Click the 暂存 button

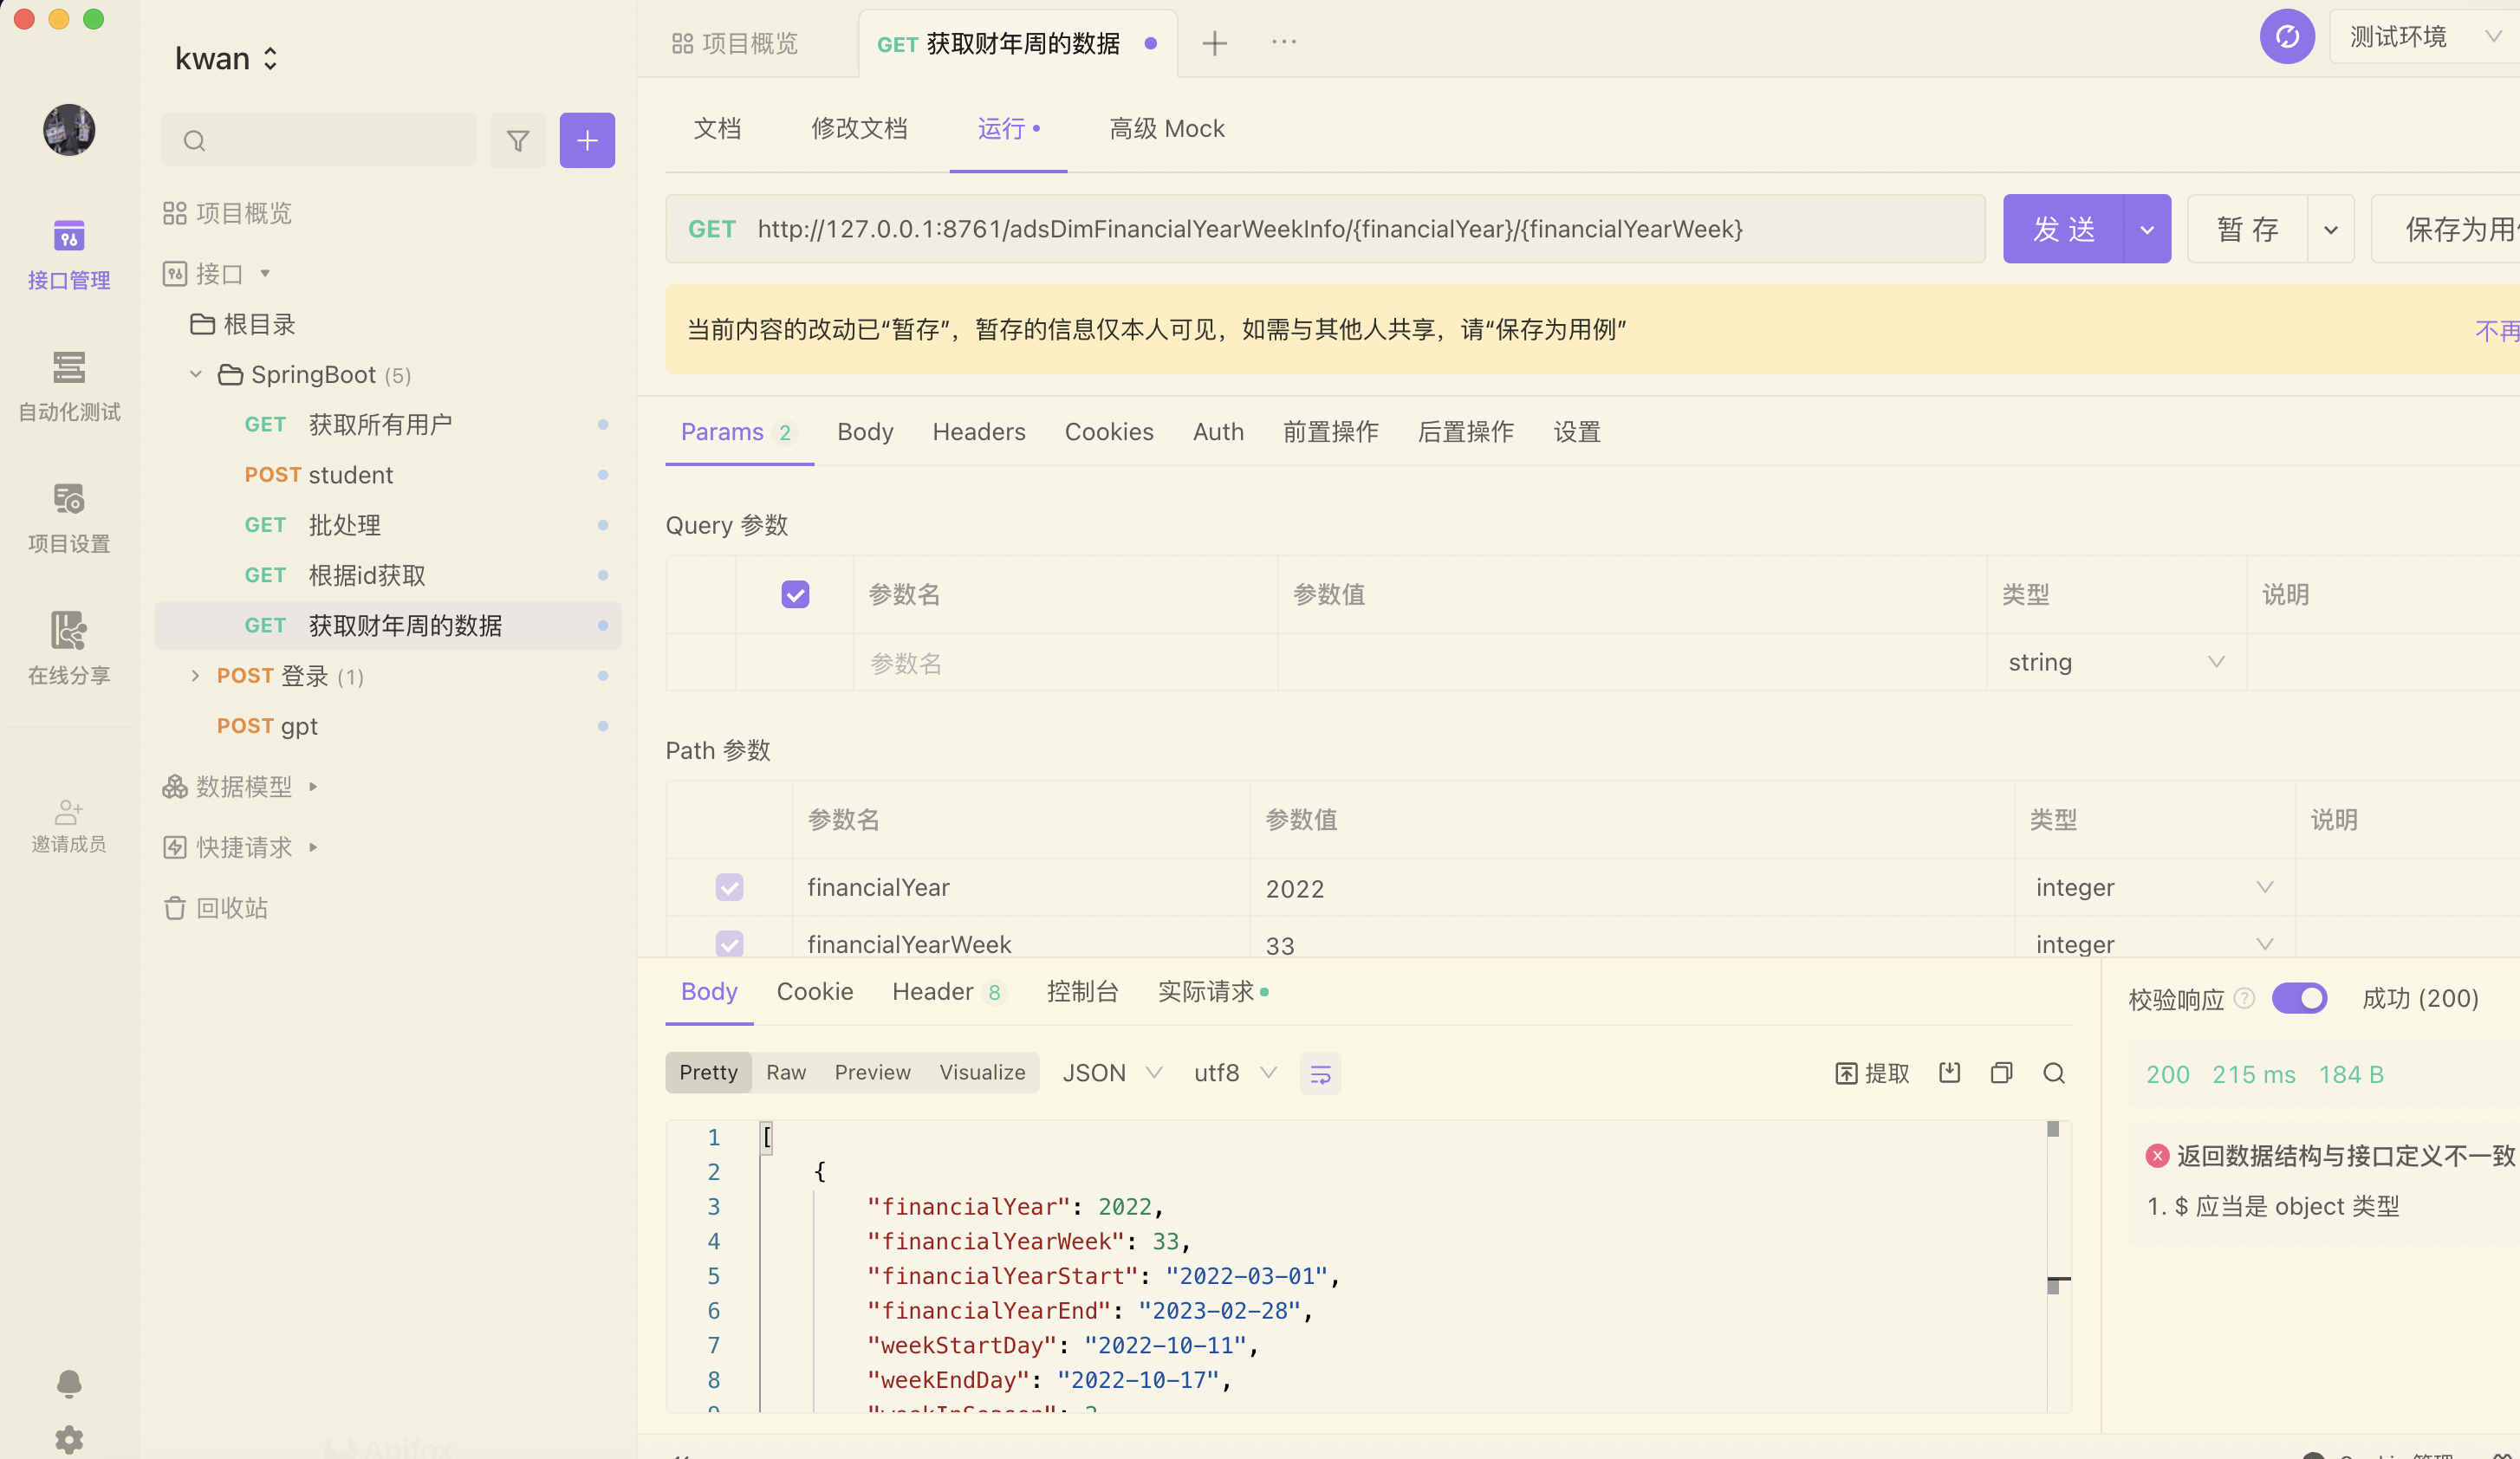(x=2247, y=229)
